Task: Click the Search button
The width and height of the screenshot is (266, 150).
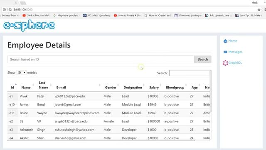Action: pyautogui.click(x=202, y=60)
